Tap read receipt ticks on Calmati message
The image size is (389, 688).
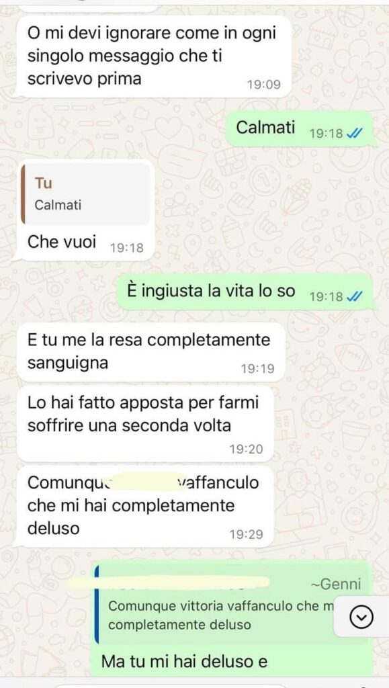coord(354,134)
